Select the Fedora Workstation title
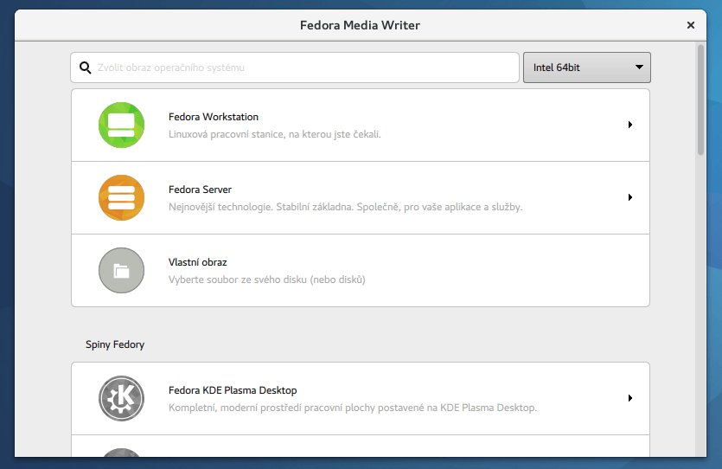This screenshot has height=469, width=722. pyautogui.click(x=213, y=117)
